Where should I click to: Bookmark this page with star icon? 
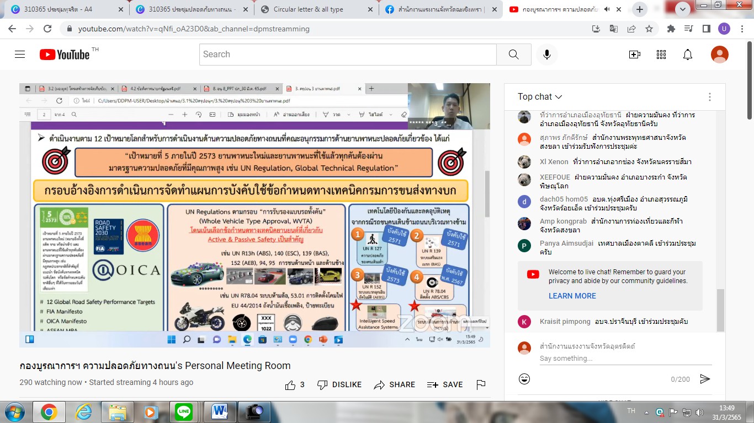(x=649, y=29)
